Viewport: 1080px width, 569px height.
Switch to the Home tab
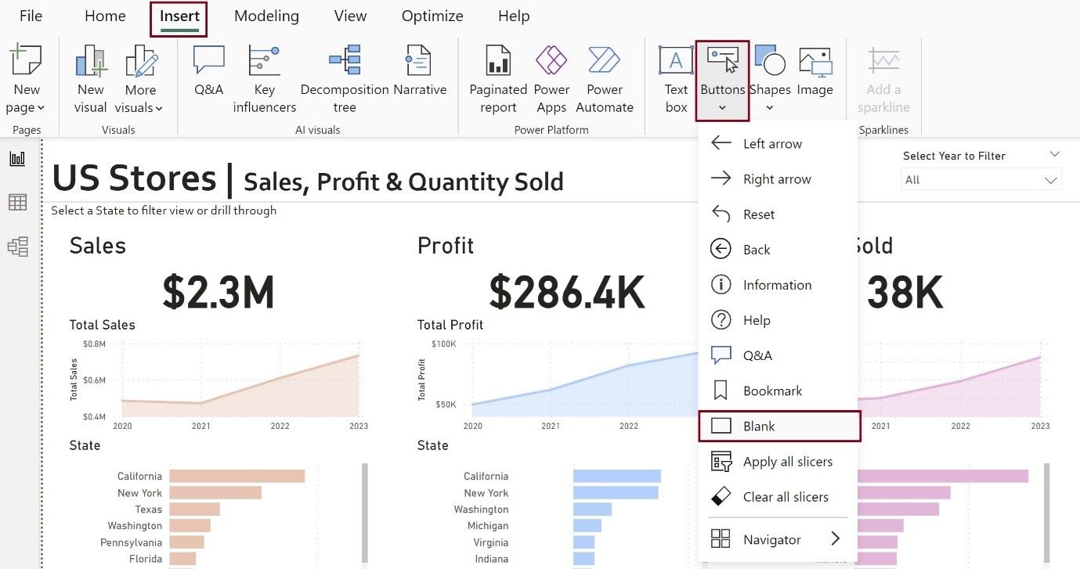pos(105,16)
